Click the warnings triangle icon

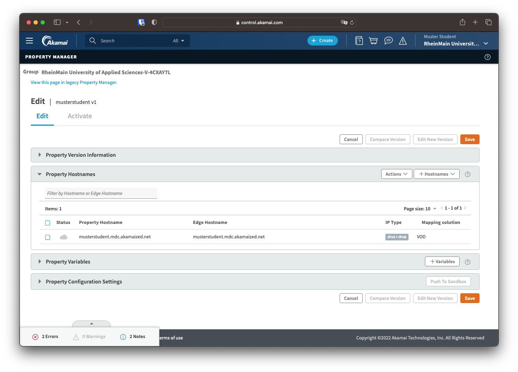point(76,337)
